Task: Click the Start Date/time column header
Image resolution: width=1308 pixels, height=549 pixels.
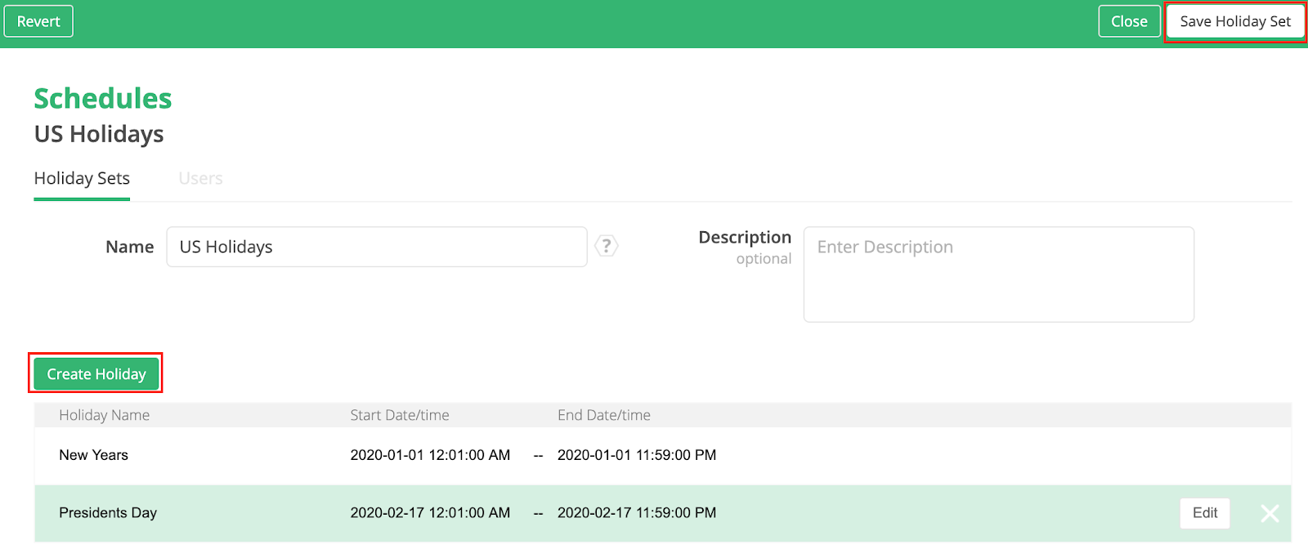Action: pos(400,415)
